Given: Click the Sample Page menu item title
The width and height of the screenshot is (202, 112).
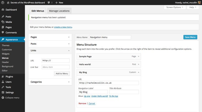Looking at the screenshot, I should click(x=85, y=56).
